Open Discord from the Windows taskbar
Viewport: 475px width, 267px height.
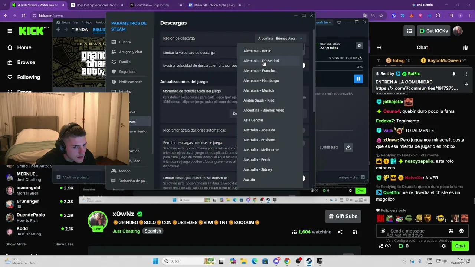[x=276, y=261]
